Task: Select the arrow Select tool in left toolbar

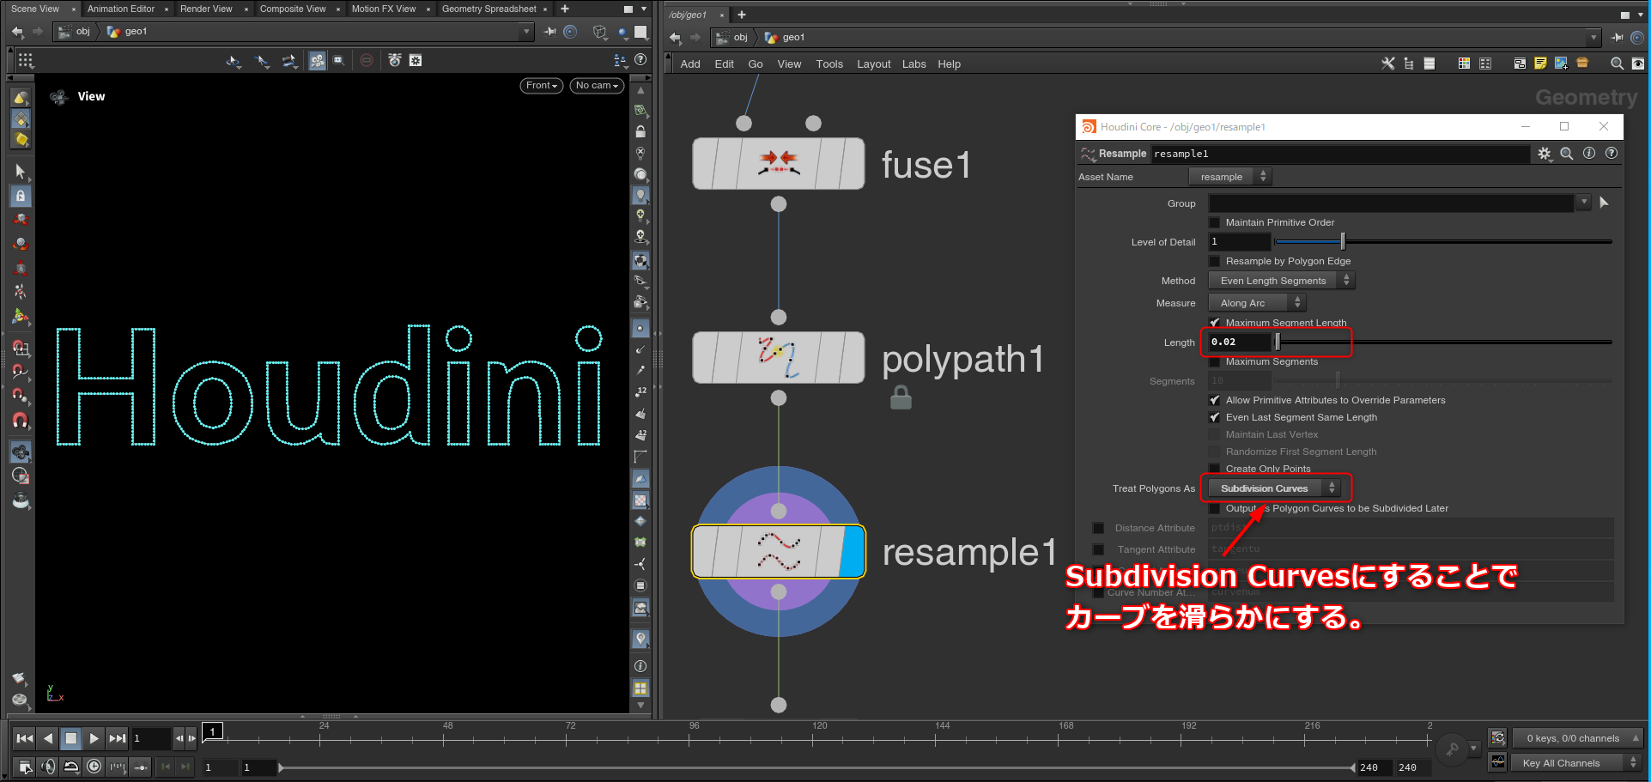Action: click(21, 172)
